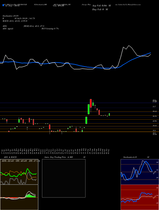This screenshot has height=210, width=159.
Task: Click the dark blue Stochastics chart panel
Action: [x=140, y=172]
